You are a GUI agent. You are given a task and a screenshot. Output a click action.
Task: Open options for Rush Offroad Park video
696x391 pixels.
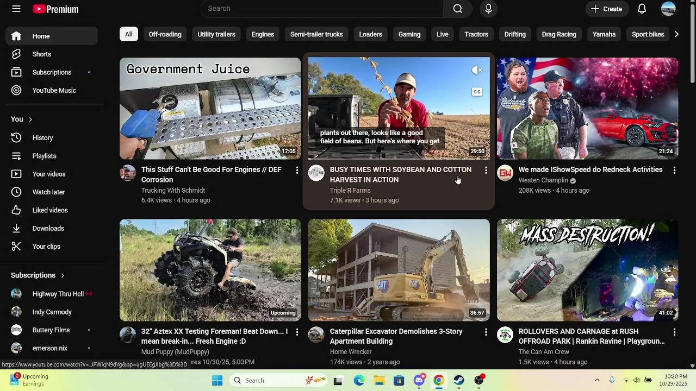point(674,332)
